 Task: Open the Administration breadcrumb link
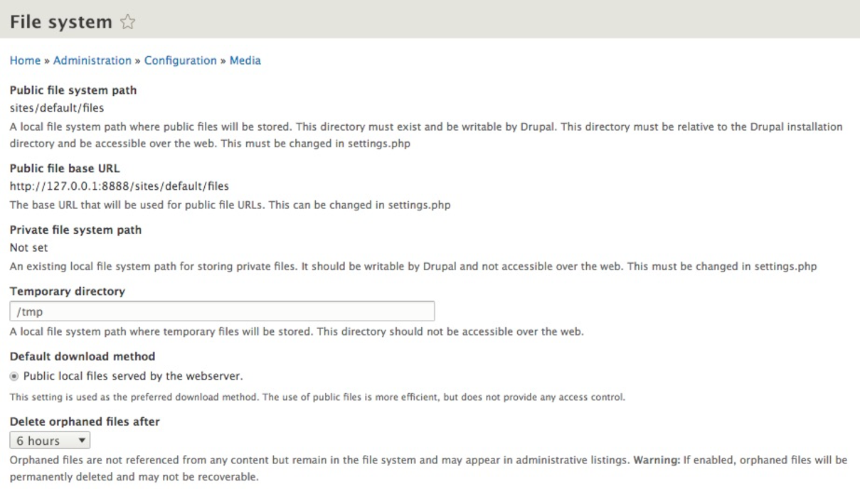pyautogui.click(x=92, y=60)
